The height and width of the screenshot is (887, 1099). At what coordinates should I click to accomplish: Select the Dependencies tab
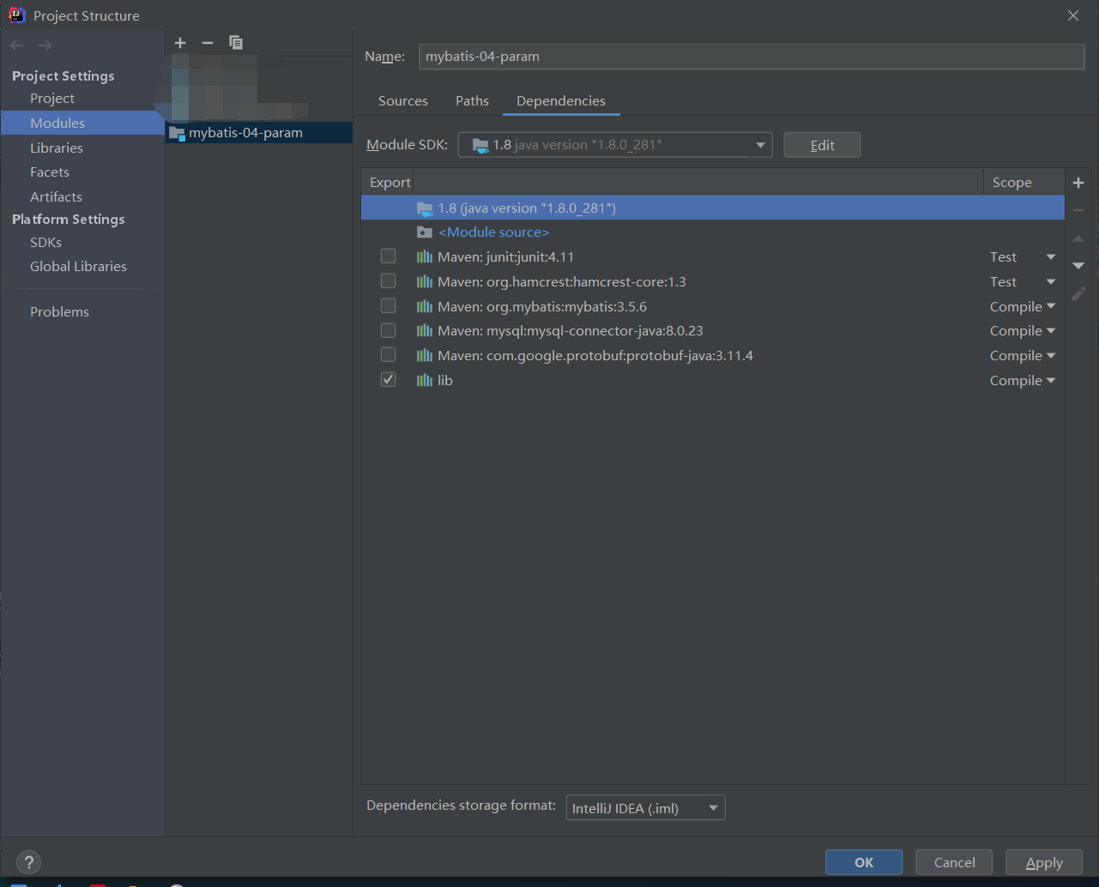pyautogui.click(x=561, y=101)
